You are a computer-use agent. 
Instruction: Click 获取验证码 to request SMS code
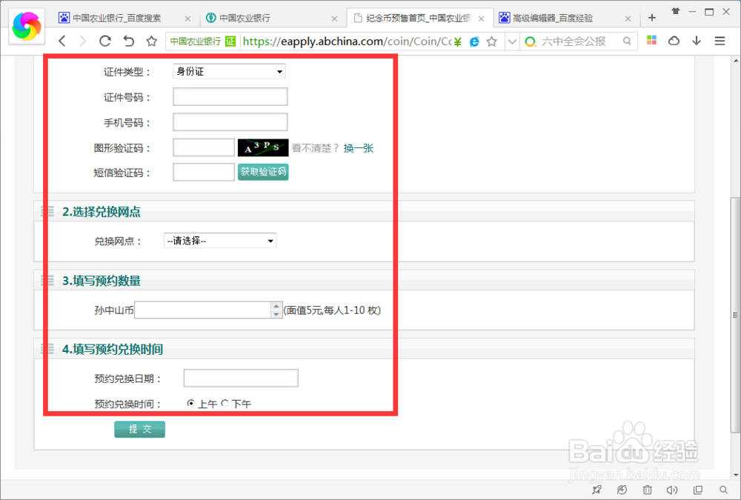pos(263,171)
